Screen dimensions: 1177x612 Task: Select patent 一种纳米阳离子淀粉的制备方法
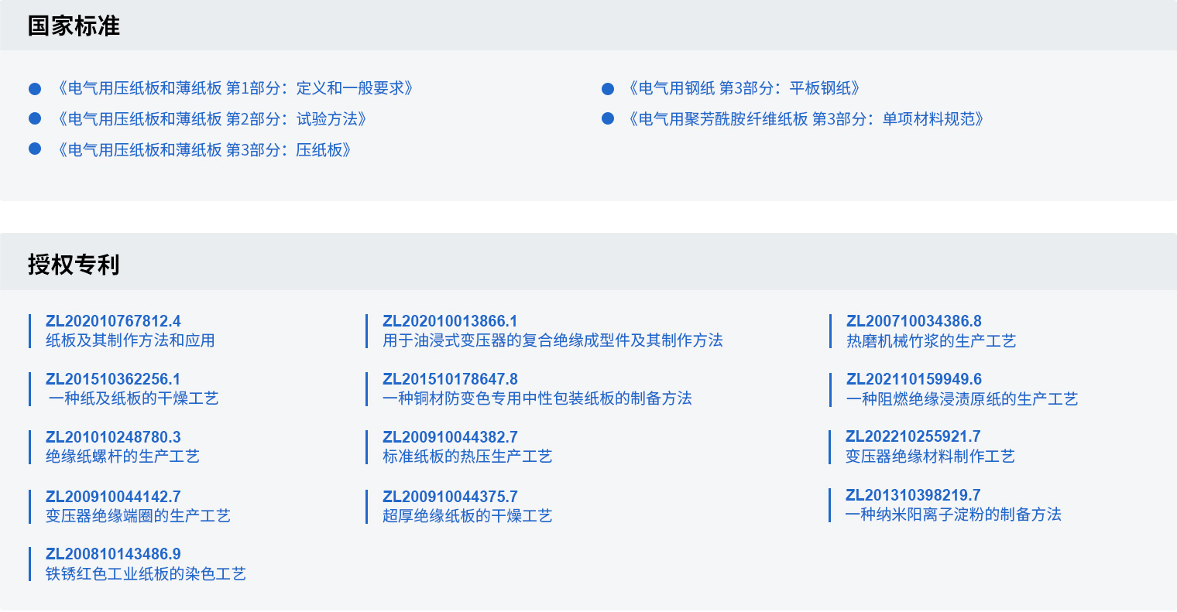point(953,515)
